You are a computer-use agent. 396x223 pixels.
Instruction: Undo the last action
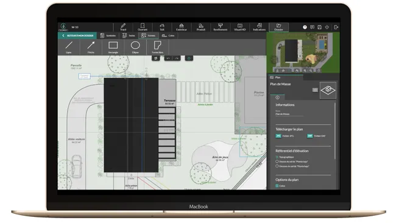(168, 58)
